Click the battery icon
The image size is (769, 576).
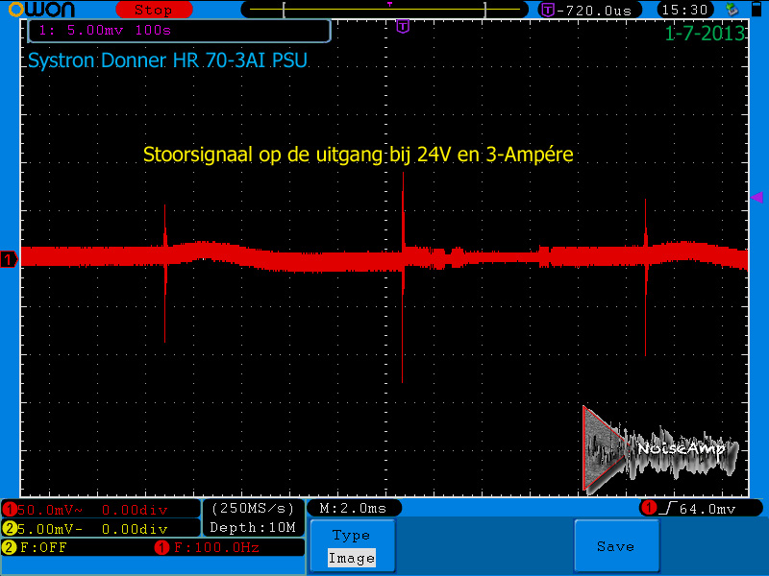pyautogui.click(x=757, y=10)
